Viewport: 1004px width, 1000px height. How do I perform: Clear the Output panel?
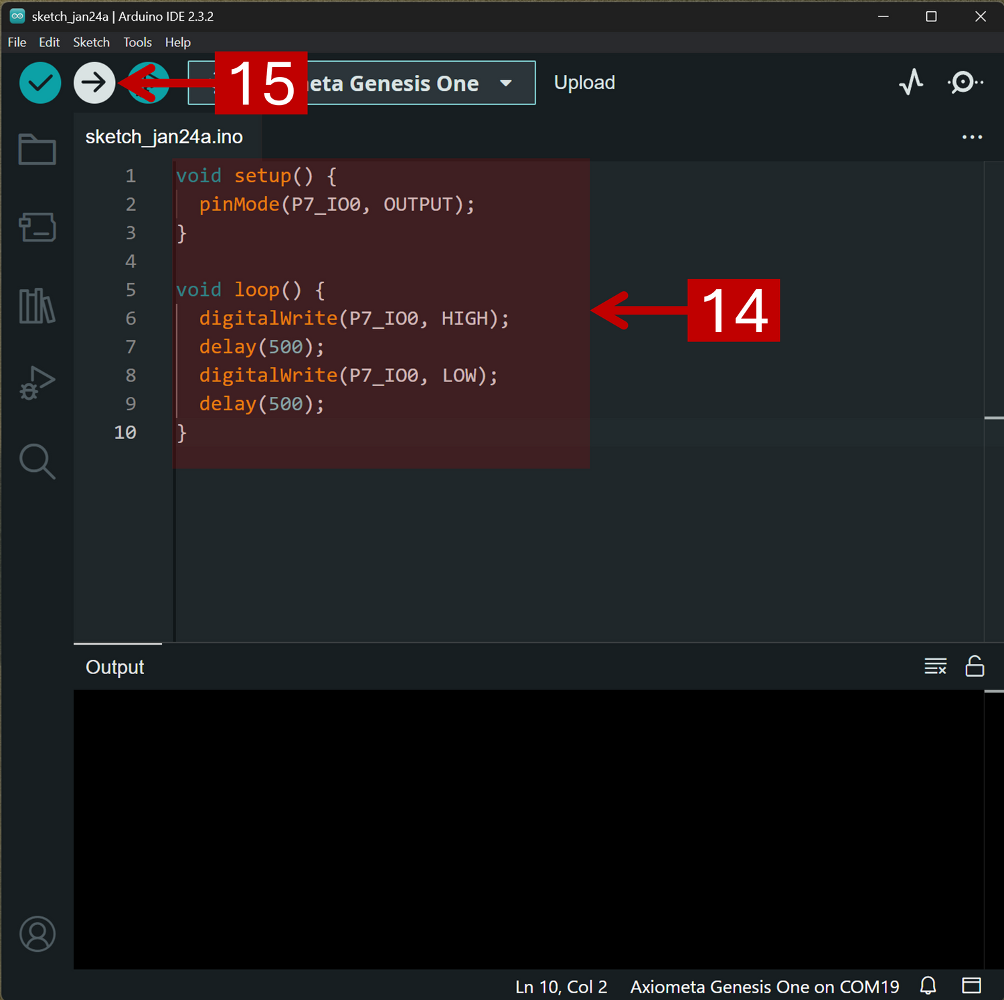tap(935, 667)
